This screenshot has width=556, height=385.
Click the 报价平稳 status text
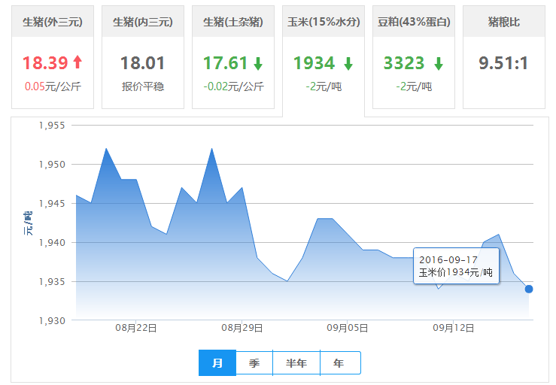click(x=143, y=86)
